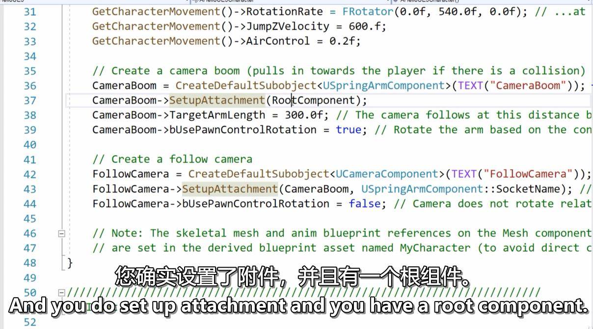Click TargetArmLength on line 38

[217, 115]
